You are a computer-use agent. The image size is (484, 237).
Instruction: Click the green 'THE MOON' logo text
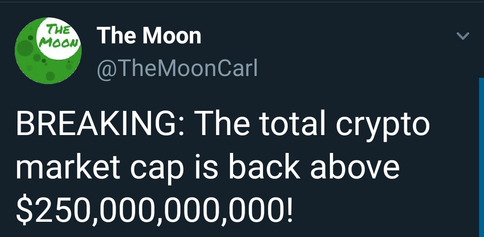[59, 36]
